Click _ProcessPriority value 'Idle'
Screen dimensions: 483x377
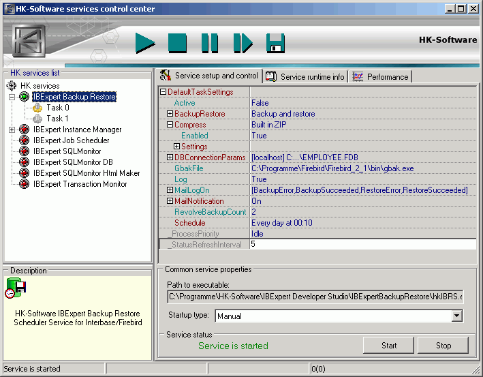coord(258,234)
